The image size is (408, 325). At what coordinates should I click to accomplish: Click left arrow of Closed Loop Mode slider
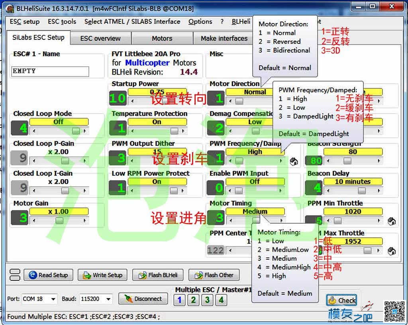pyautogui.click(x=34, y=131)
